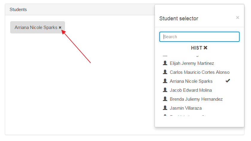
Task: Add Jasmin Villaraza from the student list
Action: (x=185, y=108)
